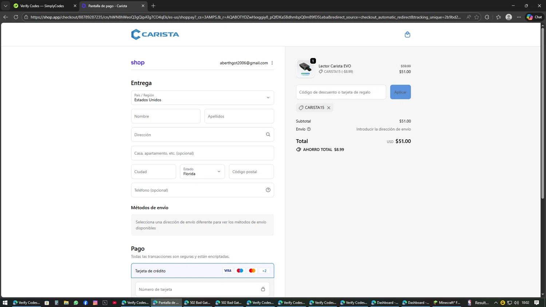Image resolution: width=546 pixels, height=307 pixels.
Task: Click the phone field help icon
Action: coord(268,190)
